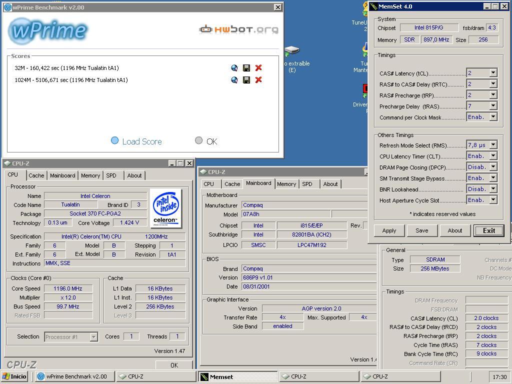512x384 pixels.
Task: Open About tab in the Mainboard CPU-Z window
Action: [x=330, y=184]
